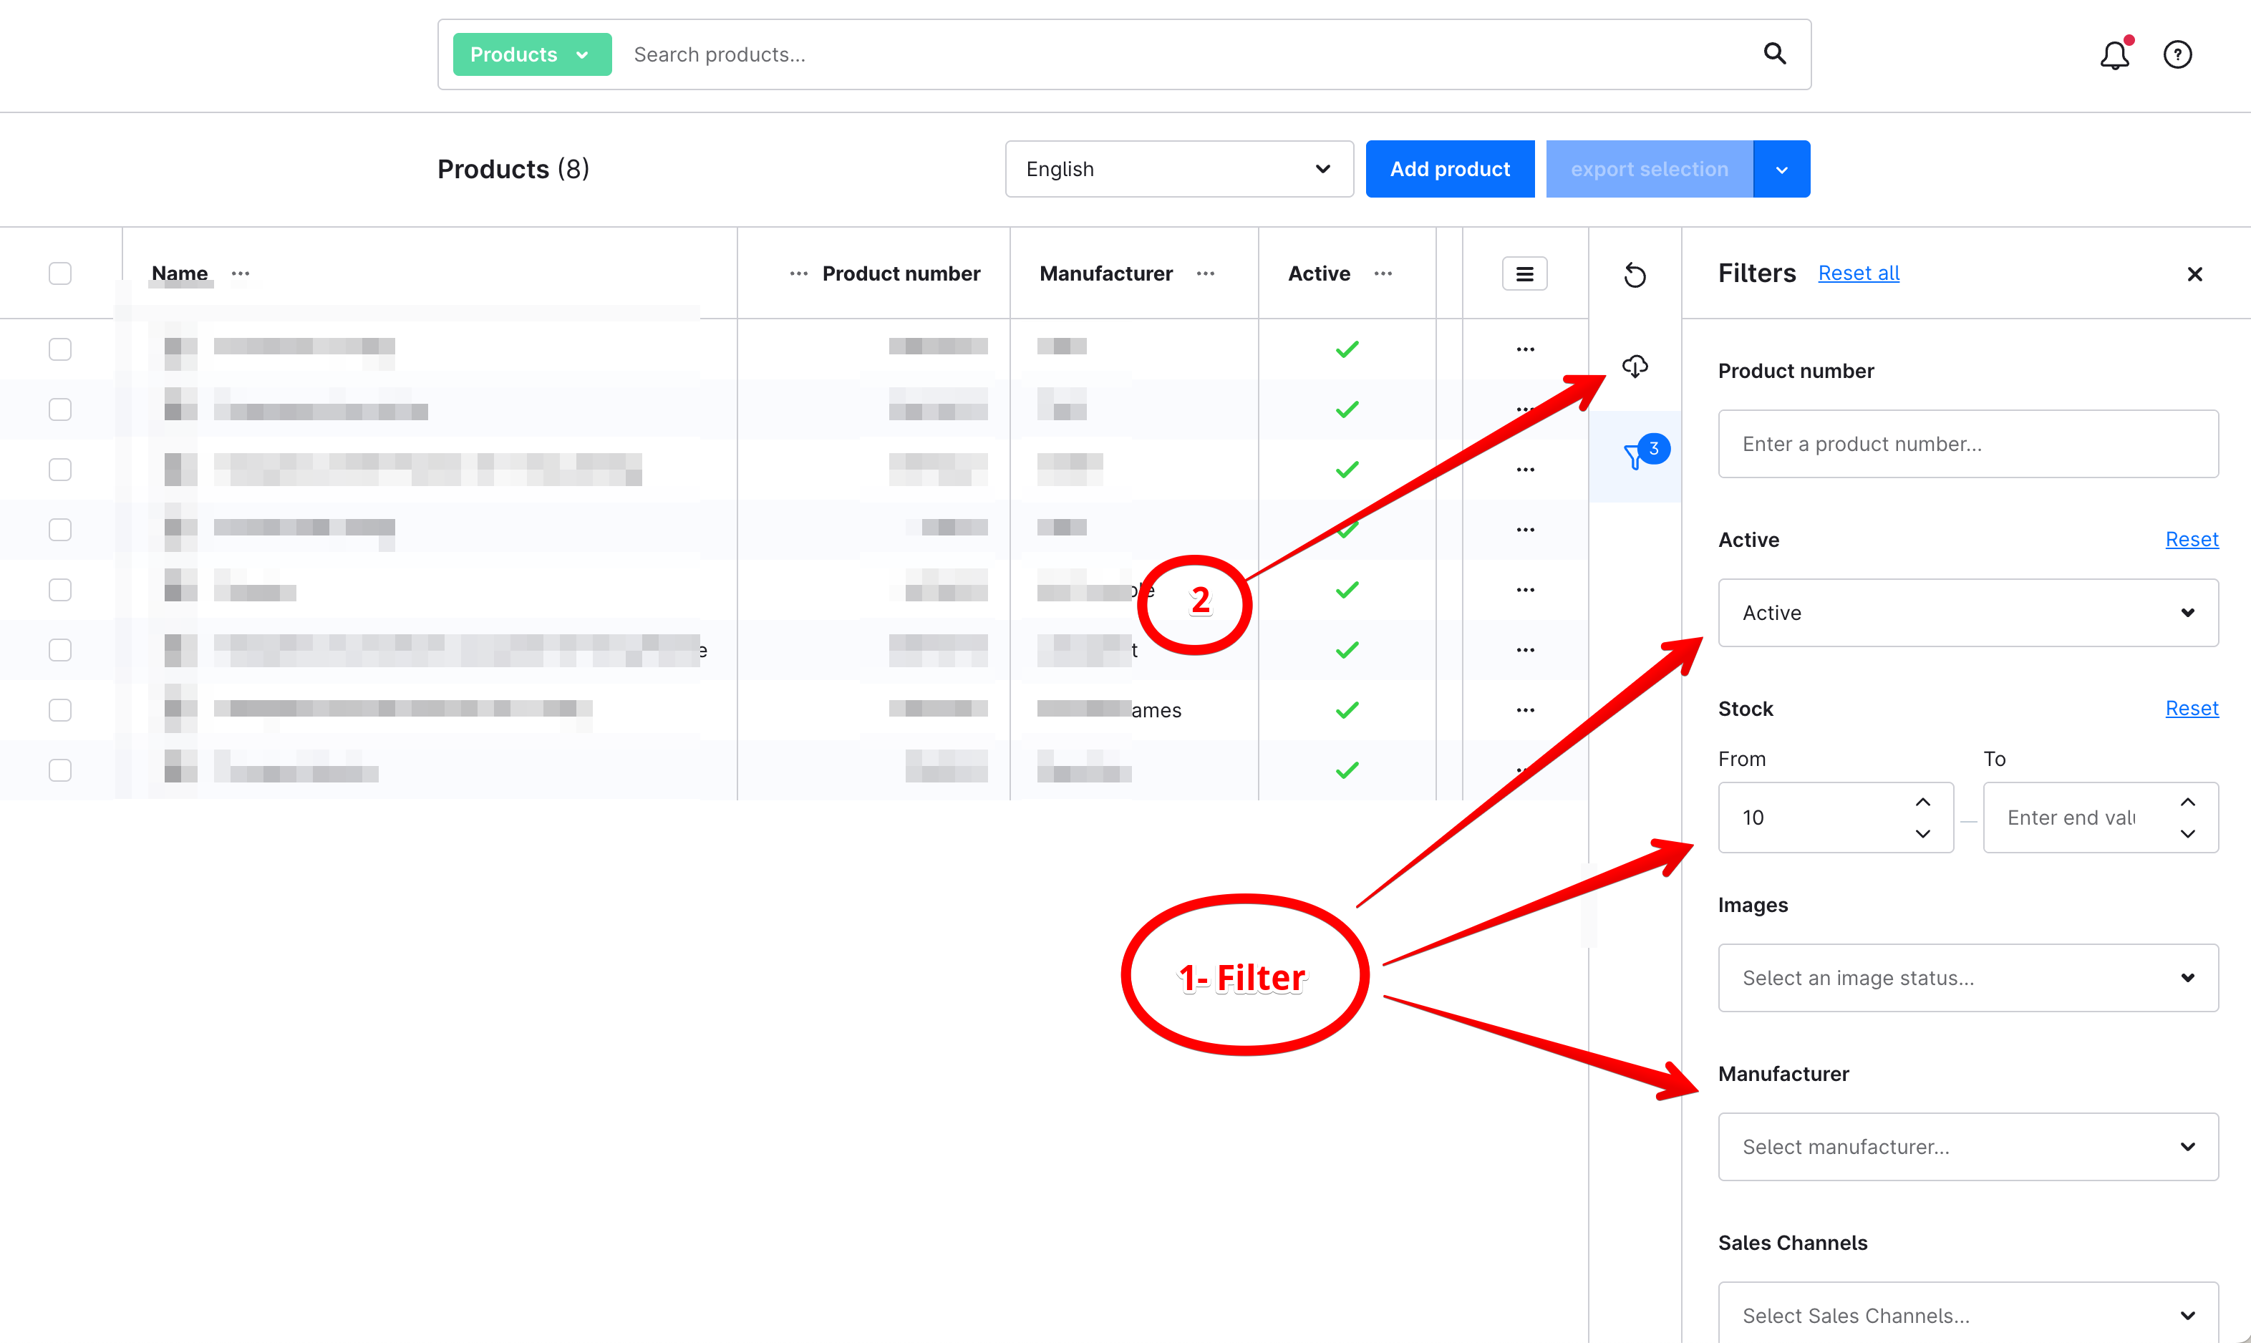This screenshot has width=2251, height=1343.
Task: Sort by Product number column header
Action: [x=901, y=273]
